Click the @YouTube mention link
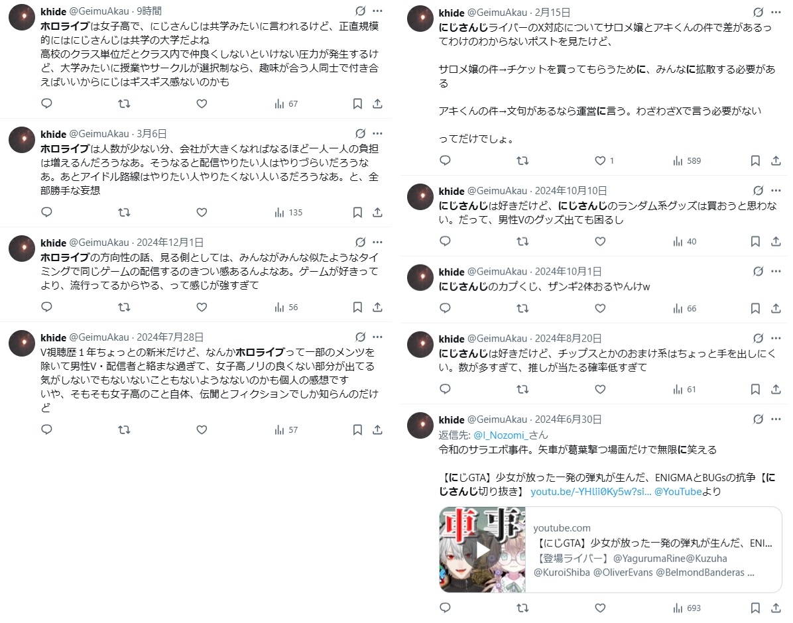 [678, 492]
